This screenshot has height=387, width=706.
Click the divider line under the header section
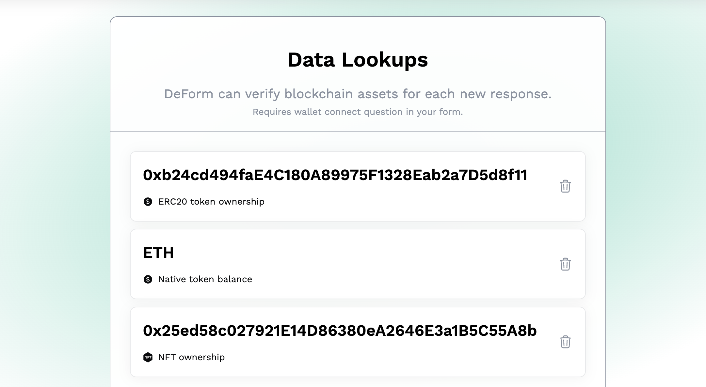358,131
